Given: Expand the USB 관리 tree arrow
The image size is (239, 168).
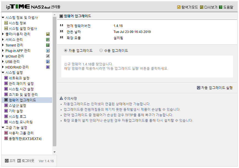Looking at the screenshot, I should [3, 62].
